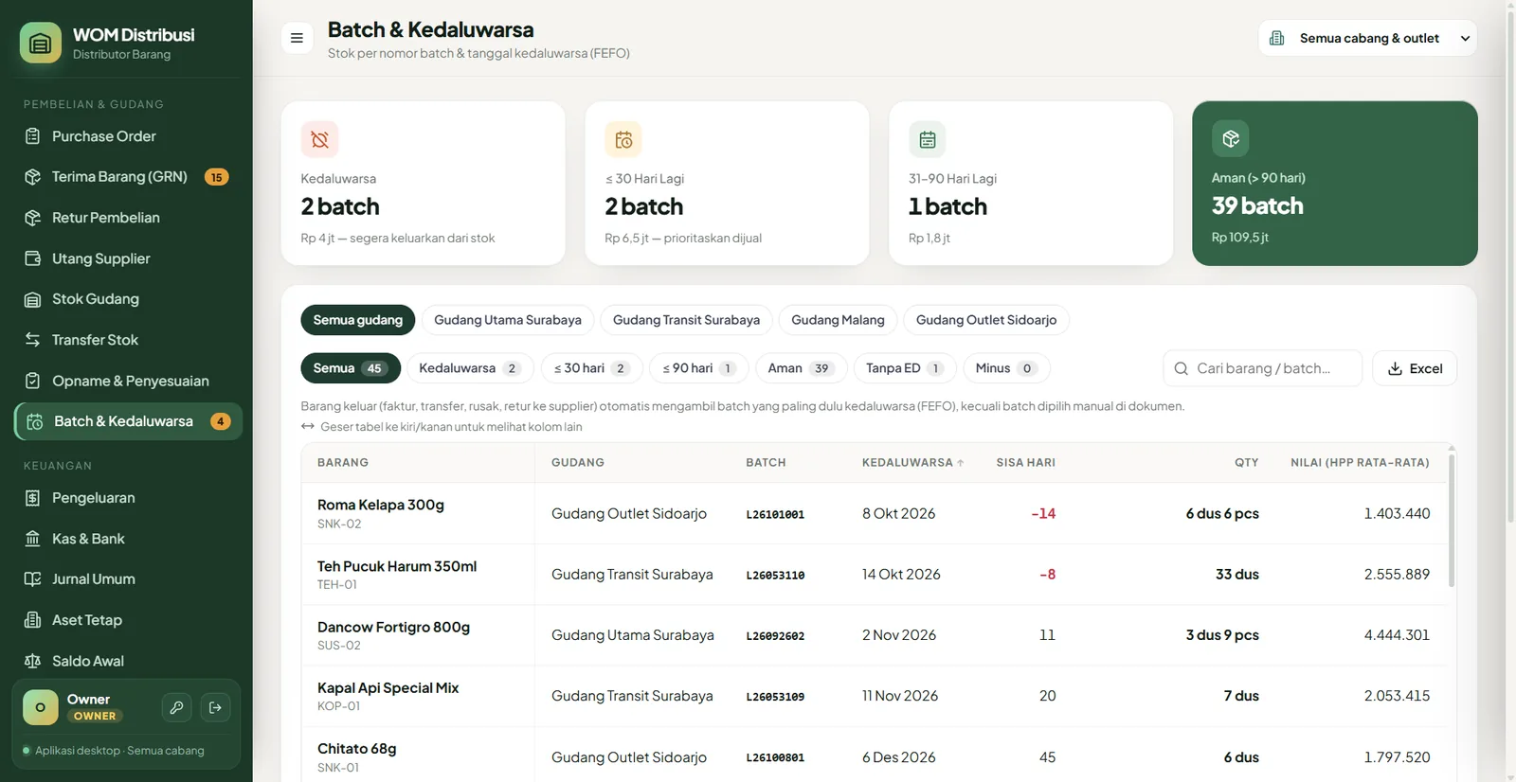Filter Minus stock batches
This screenshot has height=782, width=1516.
pos(1006,368)
